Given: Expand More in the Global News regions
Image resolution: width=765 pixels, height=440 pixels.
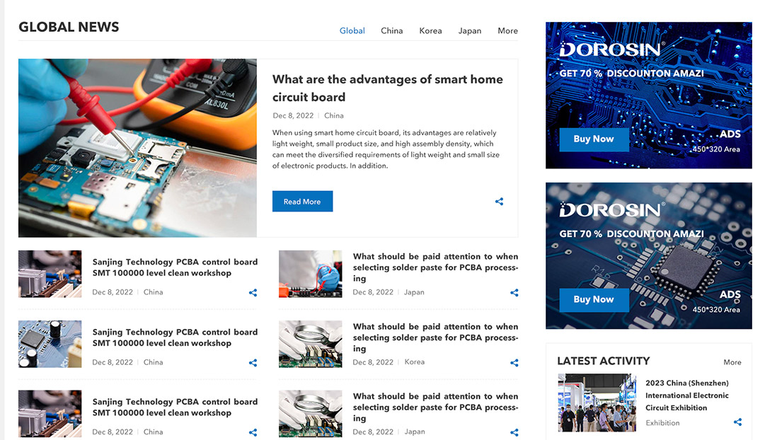Looking at the screenshot, I should [507, 31].
